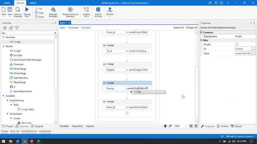Collapse the Recent group
The height and width of the screenshot is (144, 257).
(x=4, y=46)
